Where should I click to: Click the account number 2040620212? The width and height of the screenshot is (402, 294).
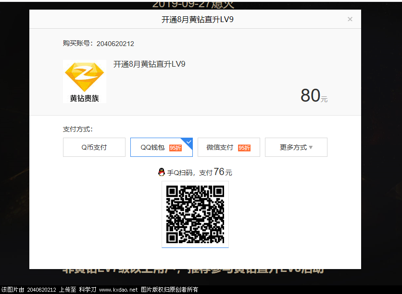point(115,44)
